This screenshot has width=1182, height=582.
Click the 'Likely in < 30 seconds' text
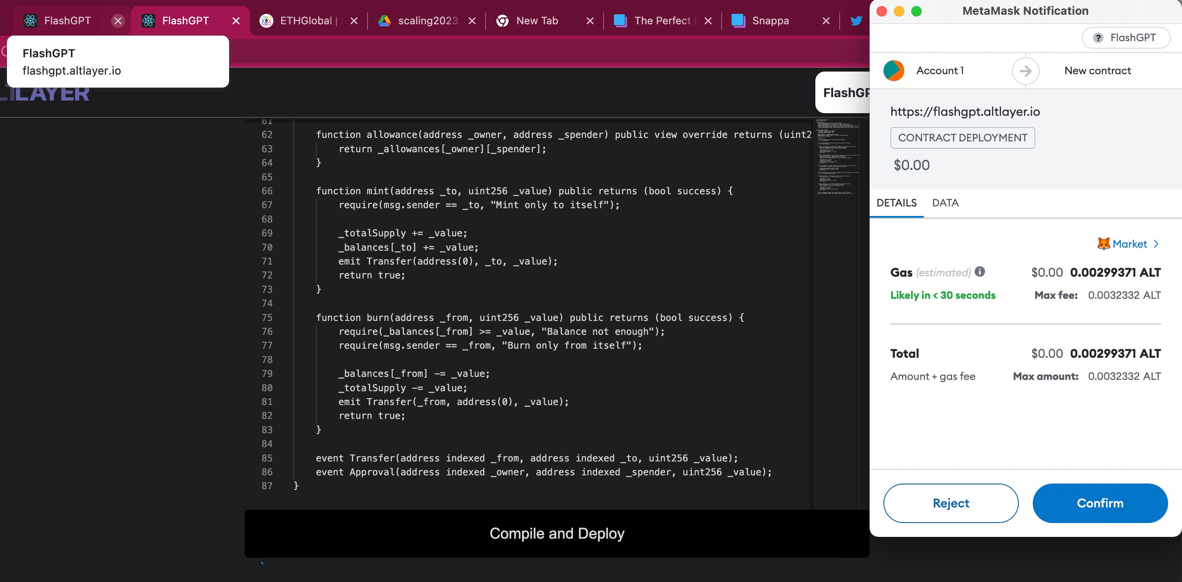(x=942, y=295)
